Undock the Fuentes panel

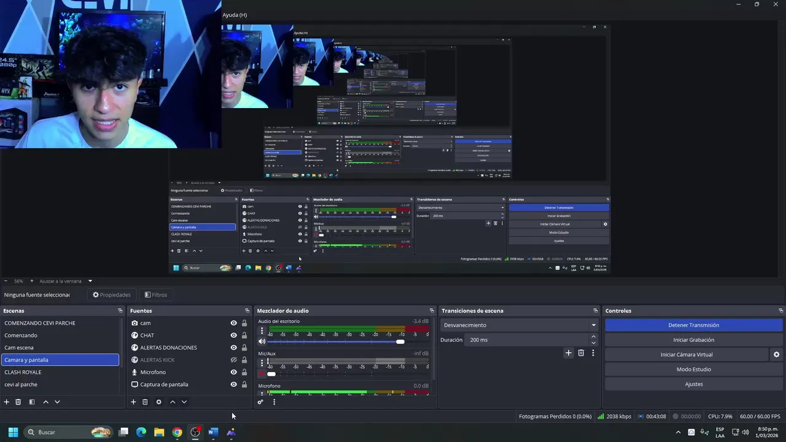click(x=247, y=311)
